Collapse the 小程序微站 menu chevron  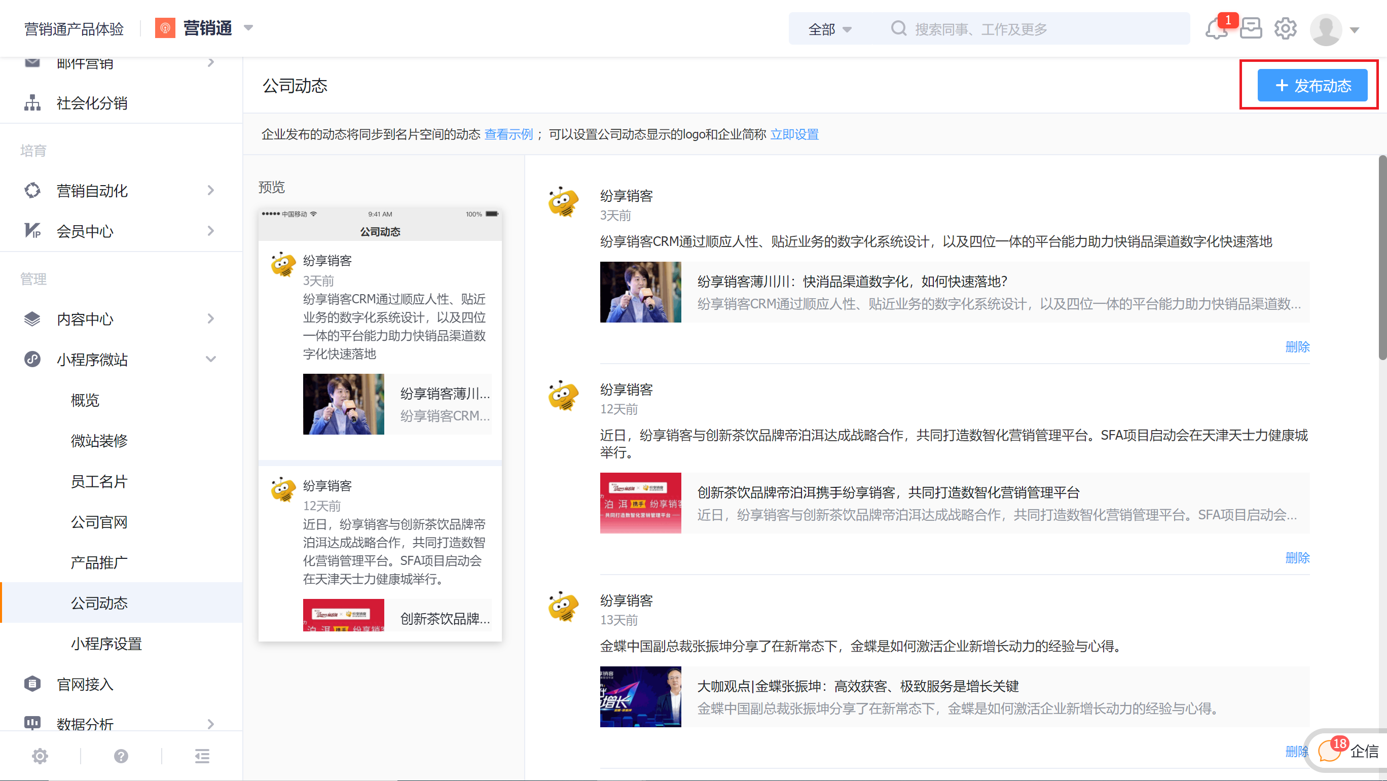[210, 359]
